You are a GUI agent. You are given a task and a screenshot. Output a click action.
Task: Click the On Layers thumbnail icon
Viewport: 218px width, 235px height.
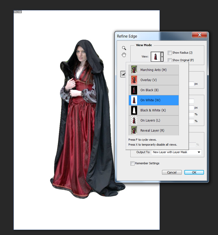pyautogui.click(x=134, y=120)
